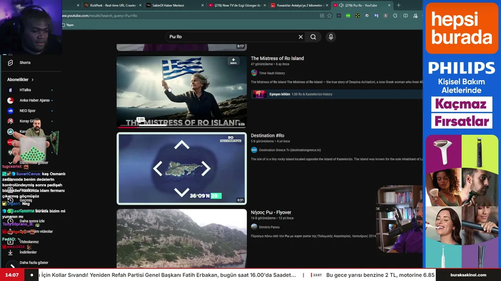
Task: Mute the Ρω Ro YouTube tab audio
Action: pyautogui.click(x=341, y=5)
